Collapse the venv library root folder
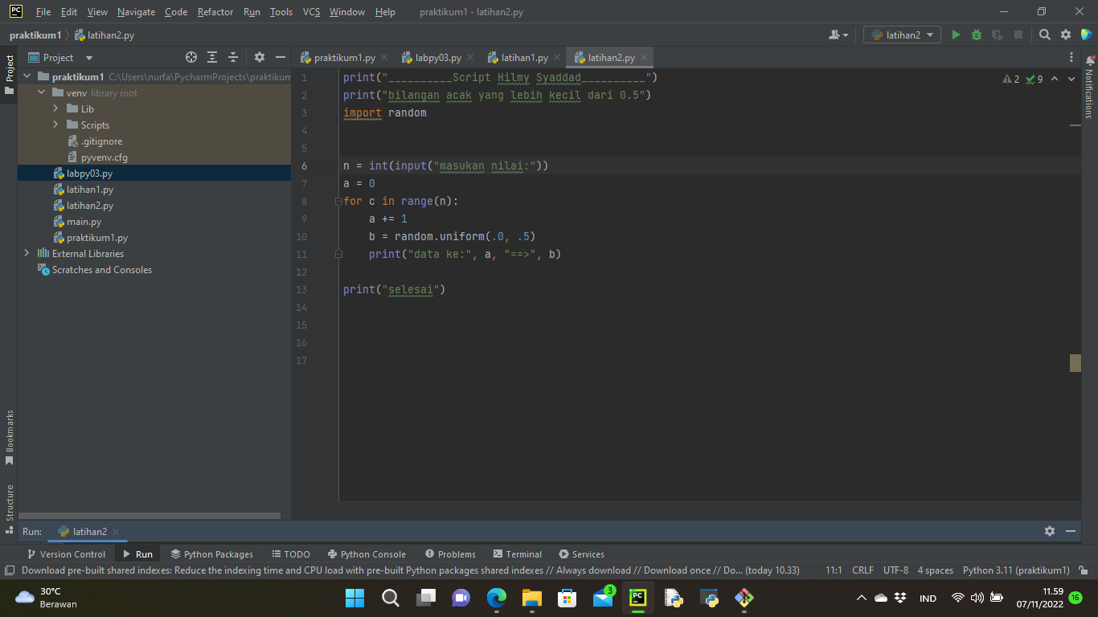 [40, 92]
